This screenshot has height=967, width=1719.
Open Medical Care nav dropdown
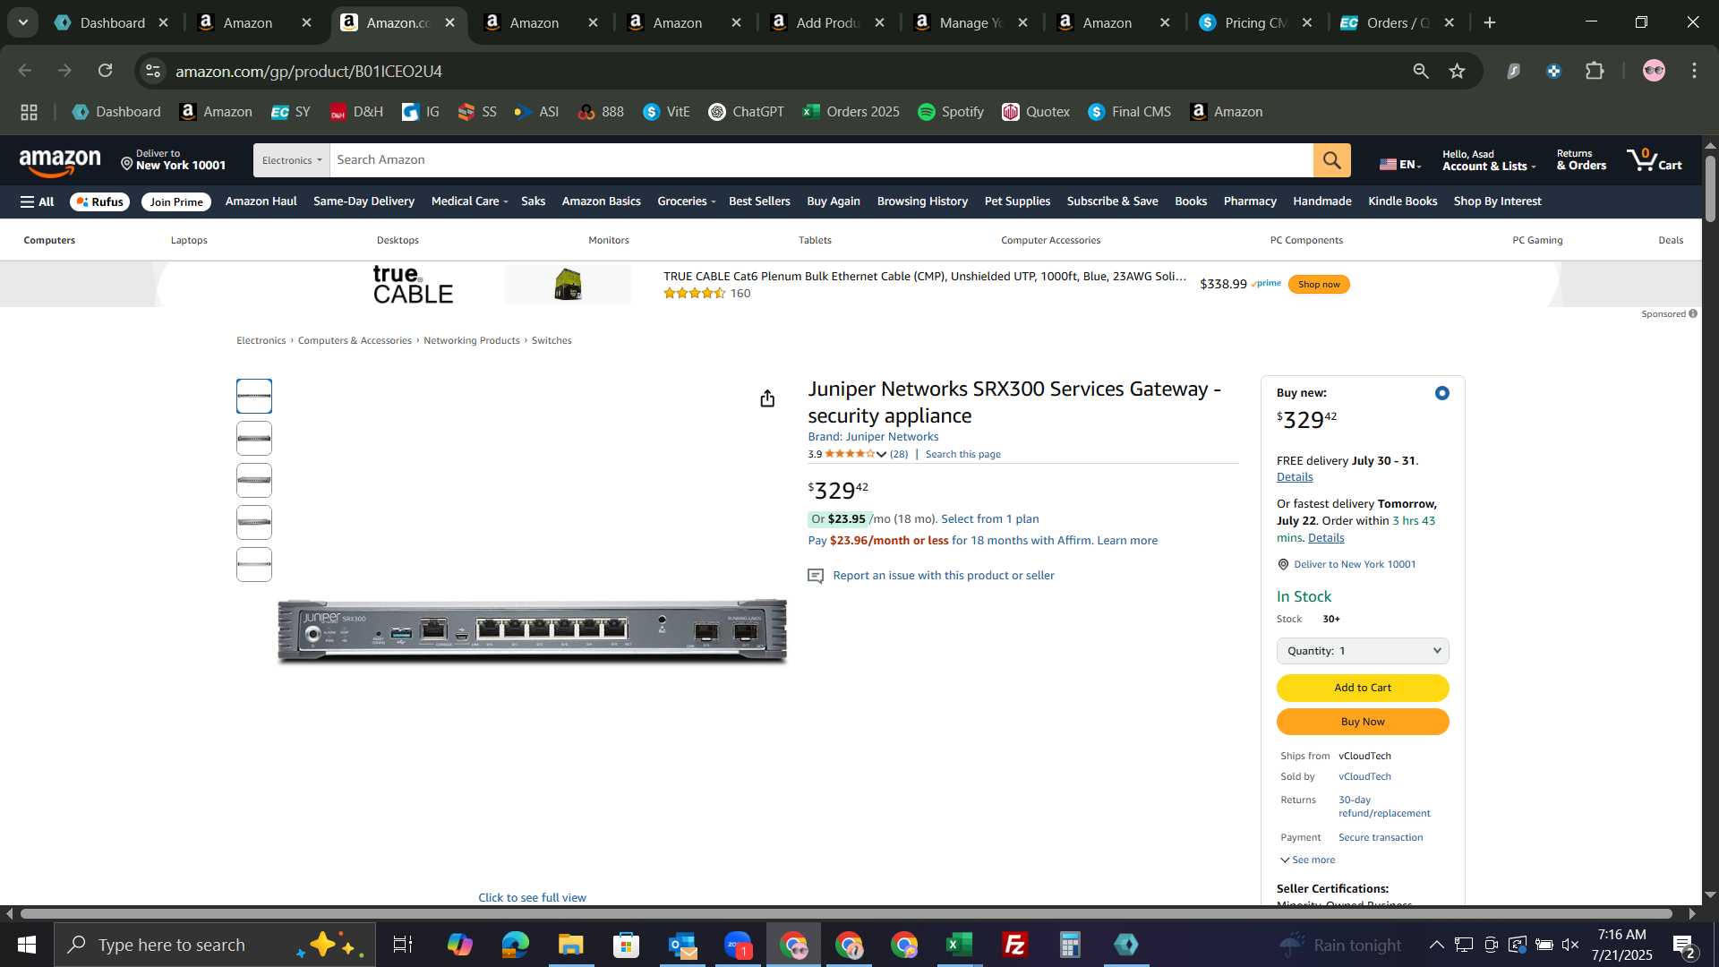click(469, 201)
